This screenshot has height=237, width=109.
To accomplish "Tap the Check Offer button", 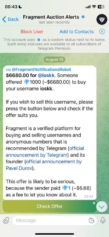I will [x=50, y=206].
